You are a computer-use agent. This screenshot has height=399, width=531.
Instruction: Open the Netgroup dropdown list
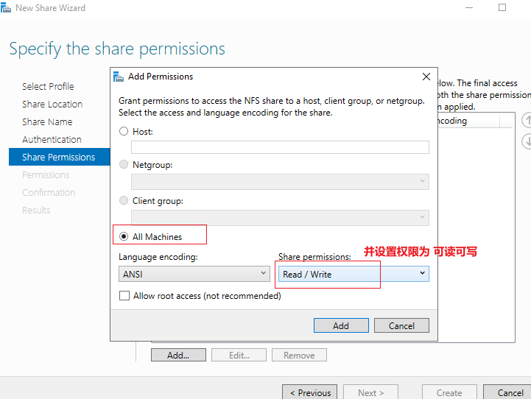pyautogui.click(x=280, y=181)
